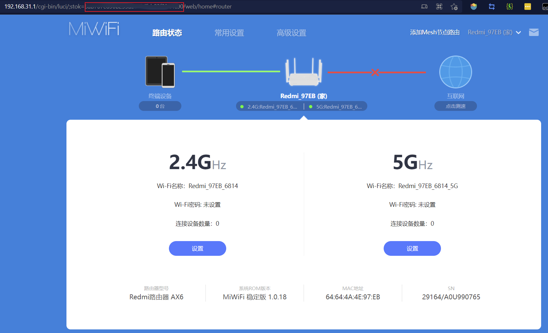Select the 2.4G:Redmi_97EB_6... status pill

[x=269, y=107]
